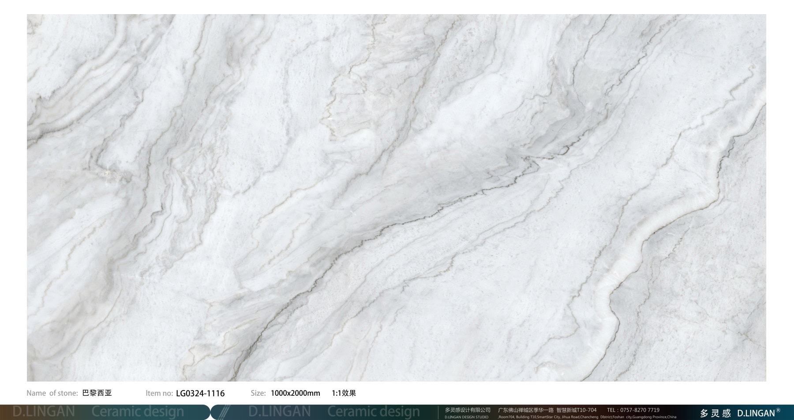The image size is (794, 420).
Task: Click the English address line with Room704
Action: click(x=587, y=417)
